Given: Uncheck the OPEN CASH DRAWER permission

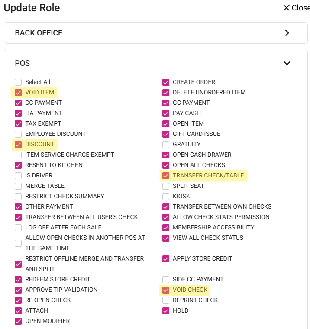Looking at the screenshot, I should [x=166, y=155].
